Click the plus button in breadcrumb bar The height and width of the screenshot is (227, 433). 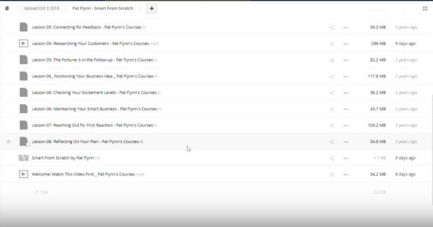pyautogui.click(x=152, y=8)
